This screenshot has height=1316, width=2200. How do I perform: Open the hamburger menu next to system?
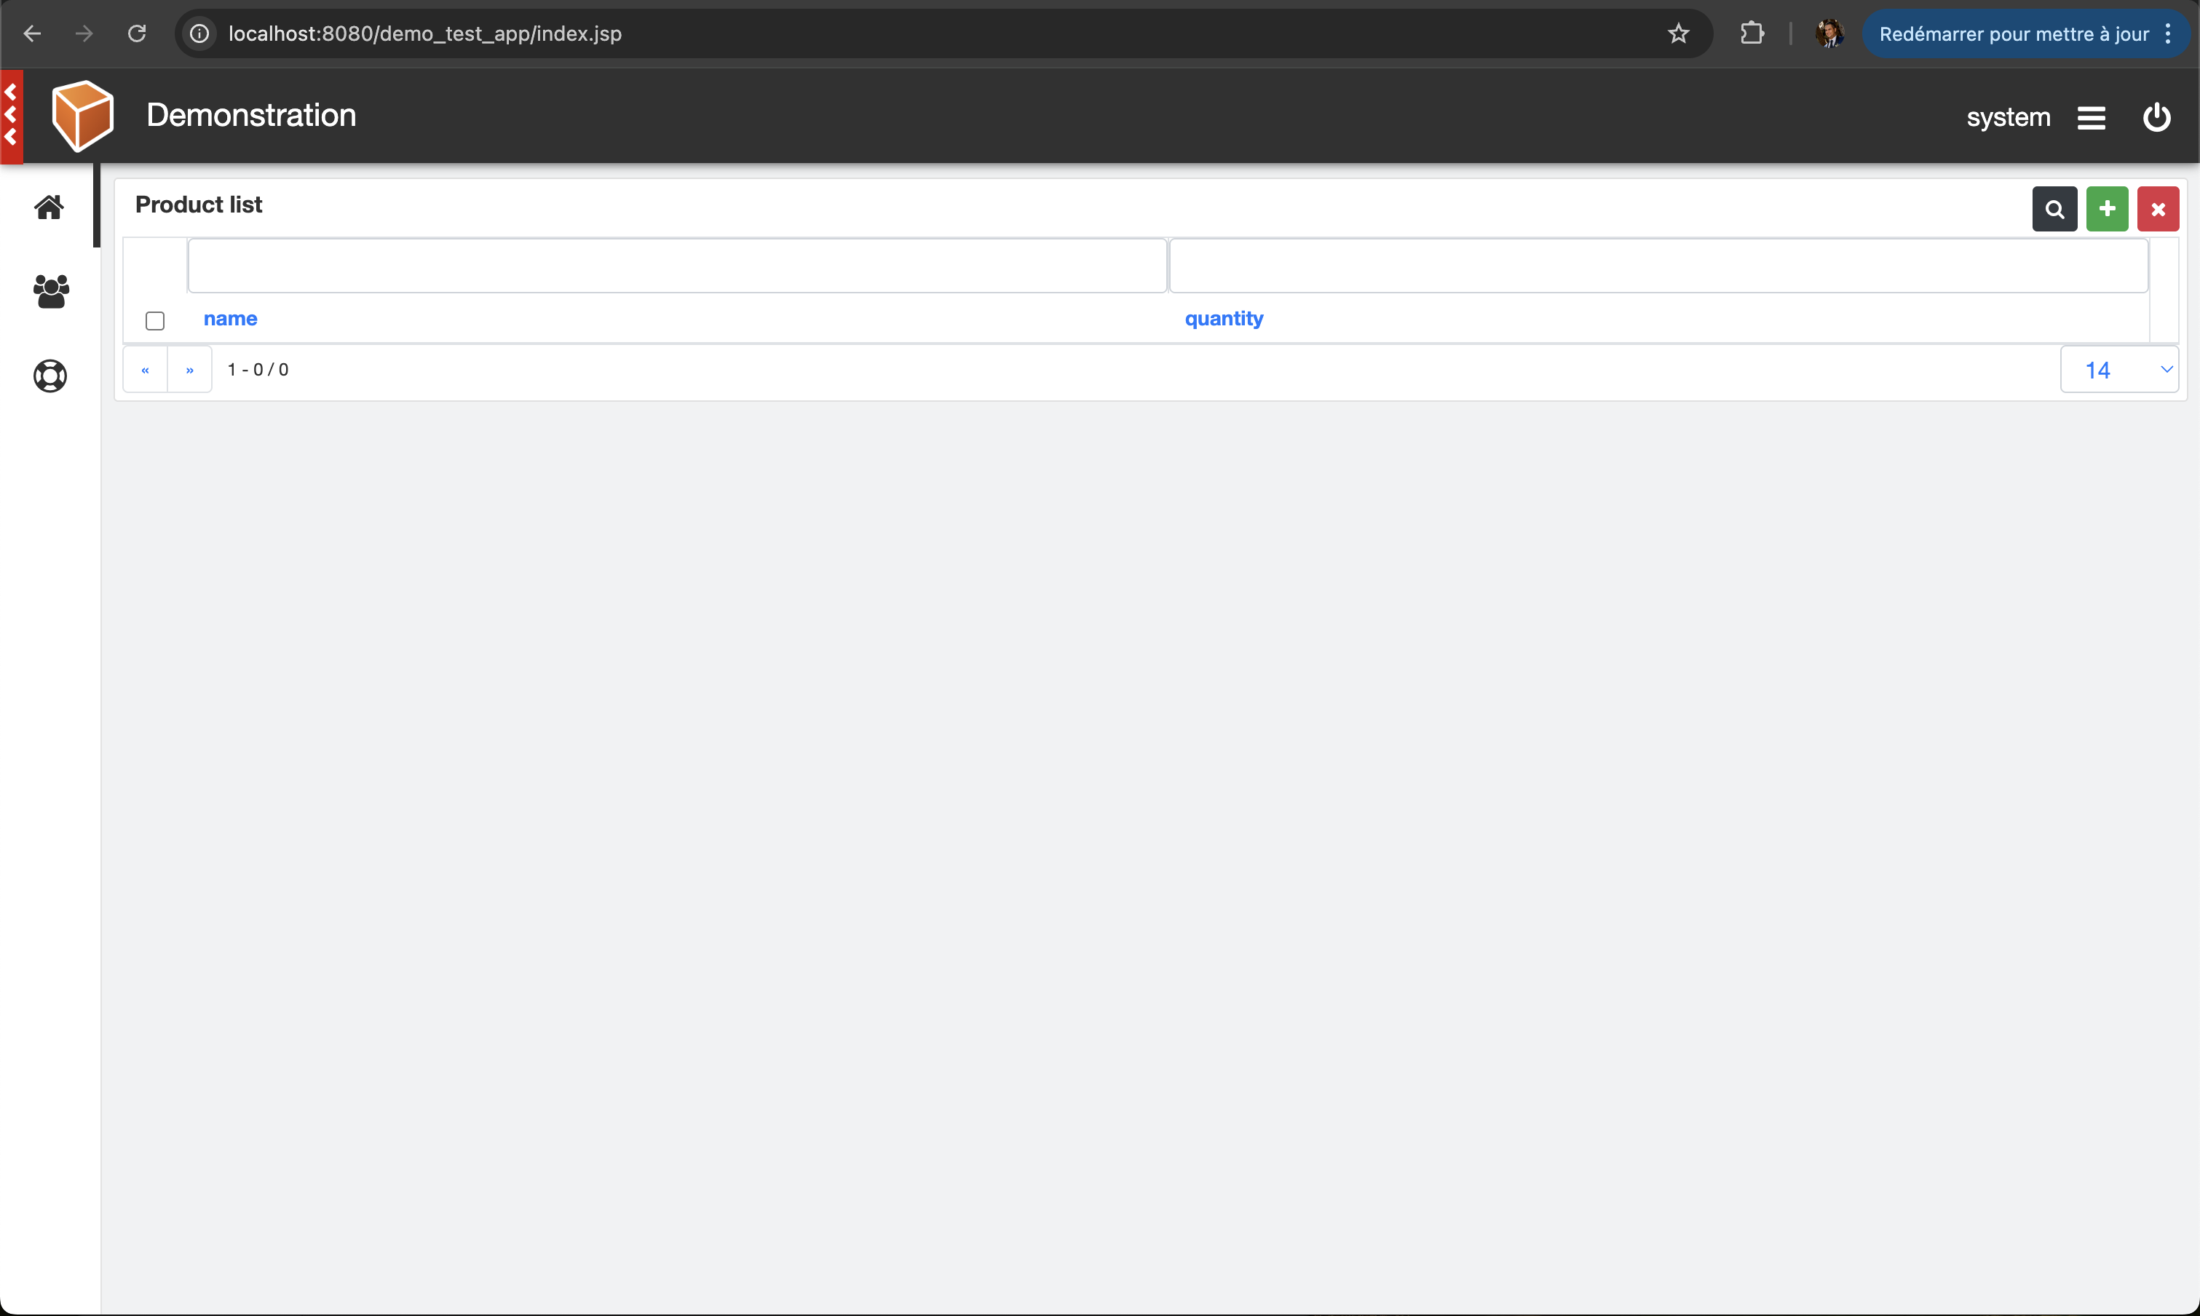[2091, 118]
